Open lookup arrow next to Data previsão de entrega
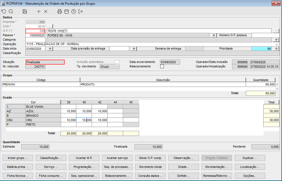 pos(134,49)
